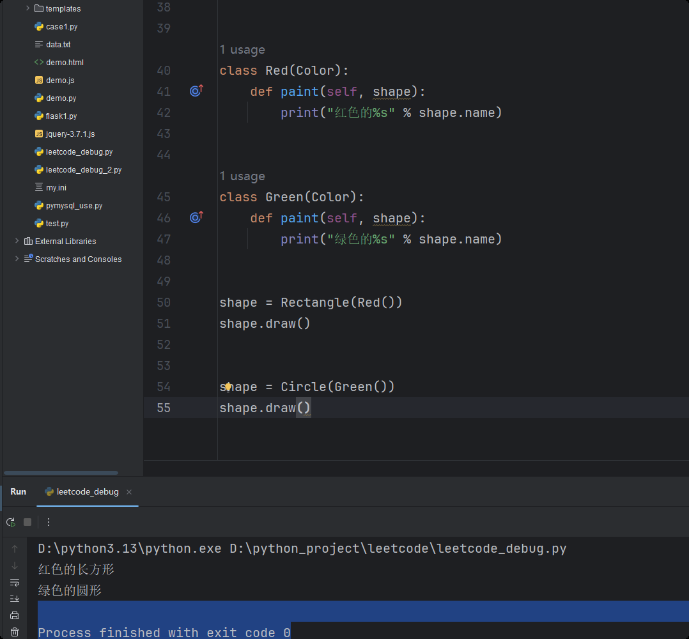
Task: Click the '1 usage' hint above class Red
Action: (242, 50)
